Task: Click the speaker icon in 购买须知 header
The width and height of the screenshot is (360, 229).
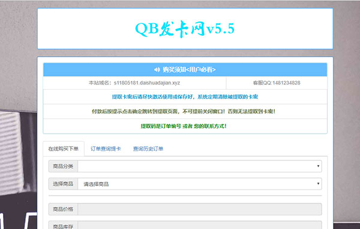Action: 157,69
